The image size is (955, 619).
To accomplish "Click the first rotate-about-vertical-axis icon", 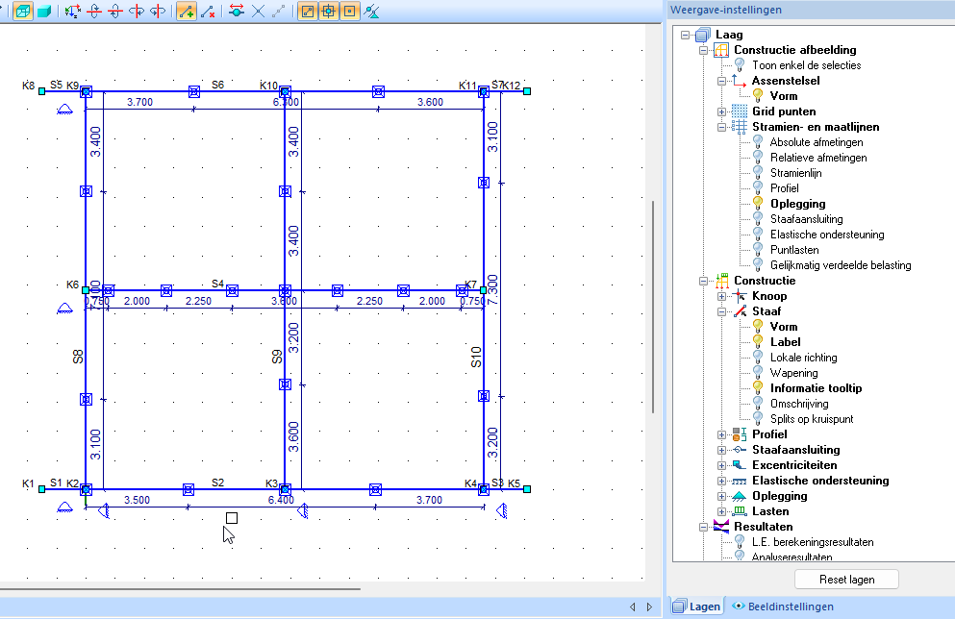I will 137,11.
